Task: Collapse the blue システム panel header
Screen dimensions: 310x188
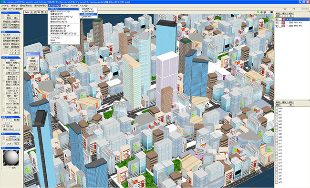Action: click(x=11, y=13)
